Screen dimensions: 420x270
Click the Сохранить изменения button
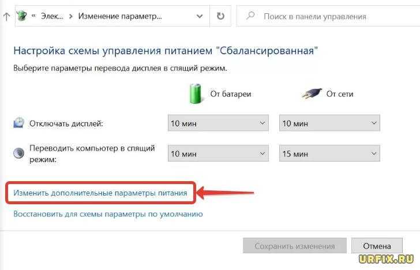point(295,246)
